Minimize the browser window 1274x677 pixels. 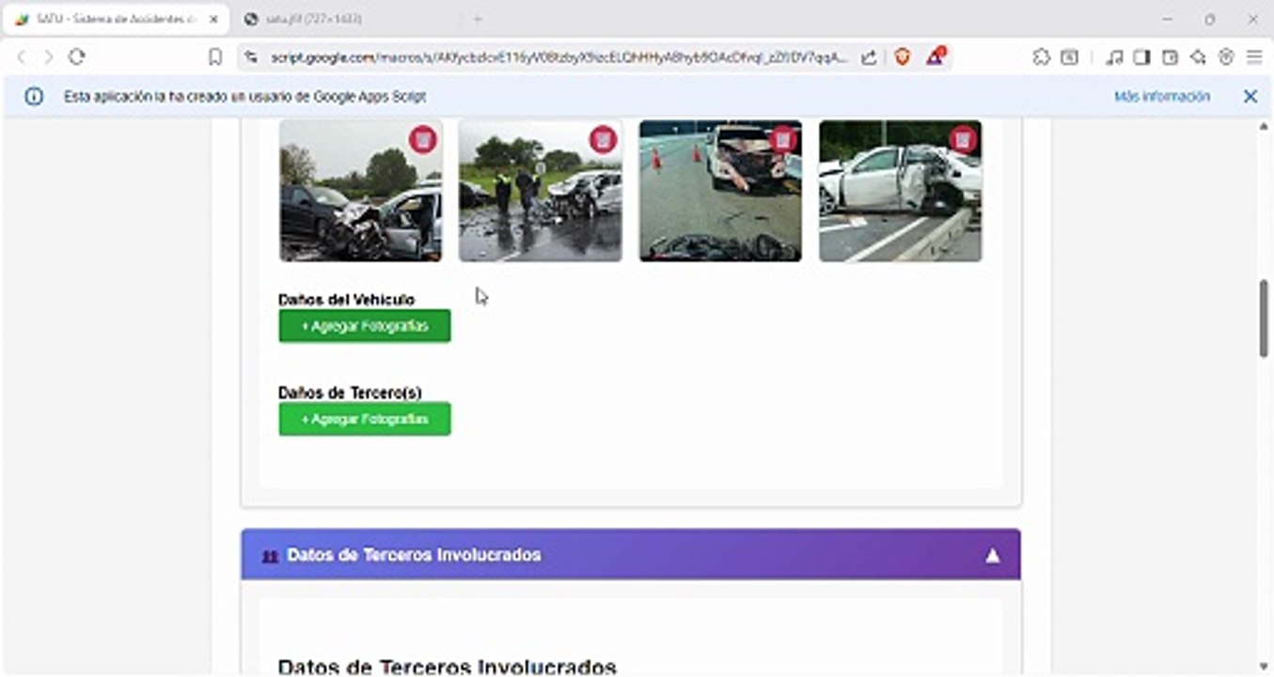[x=1167, y=19]
